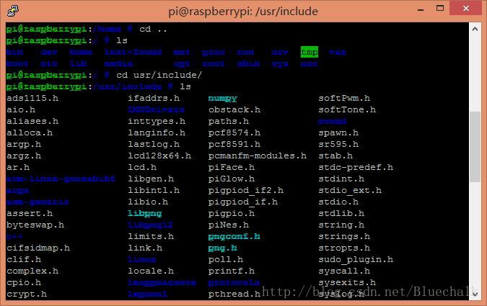Click on wiringPi file softPwm.h
The width and height of the screenshot is (487, 306).
point(344,98)
